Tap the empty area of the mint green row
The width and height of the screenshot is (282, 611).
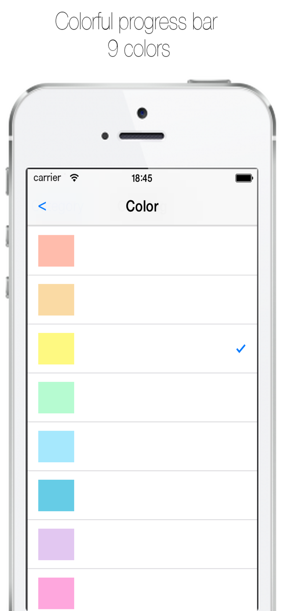165,397
